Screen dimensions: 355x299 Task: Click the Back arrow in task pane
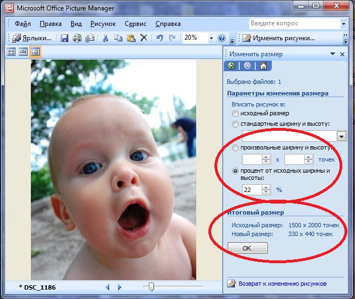pos(232,66)
